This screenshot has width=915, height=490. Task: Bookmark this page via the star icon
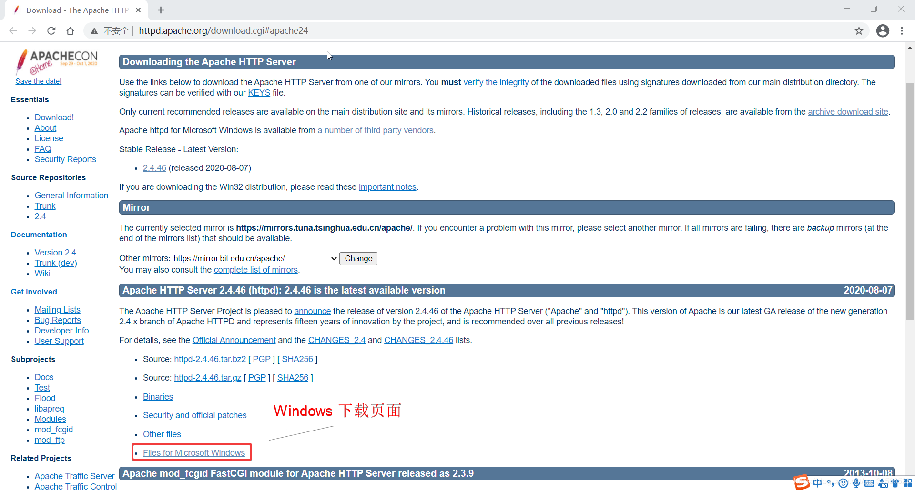click(859, 30)
